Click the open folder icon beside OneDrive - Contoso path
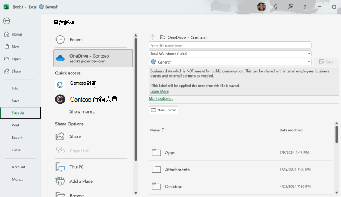This screenshot has height=197, width=341. tap(163, 37)
